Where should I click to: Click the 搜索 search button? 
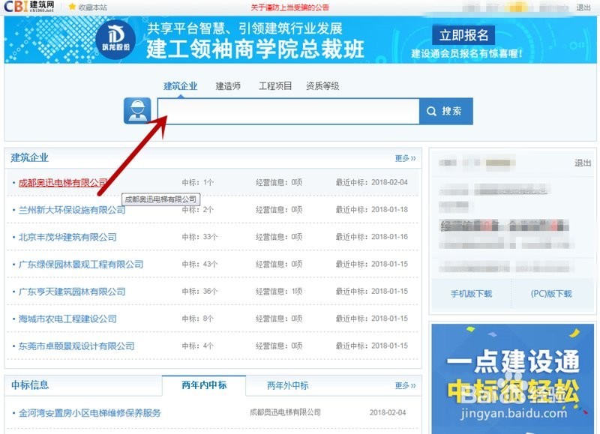coord(446,111)
